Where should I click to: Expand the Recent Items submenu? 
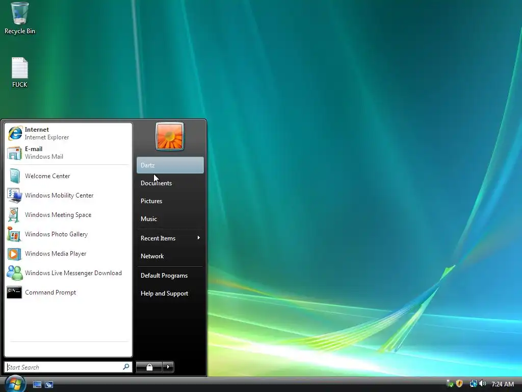170,238
